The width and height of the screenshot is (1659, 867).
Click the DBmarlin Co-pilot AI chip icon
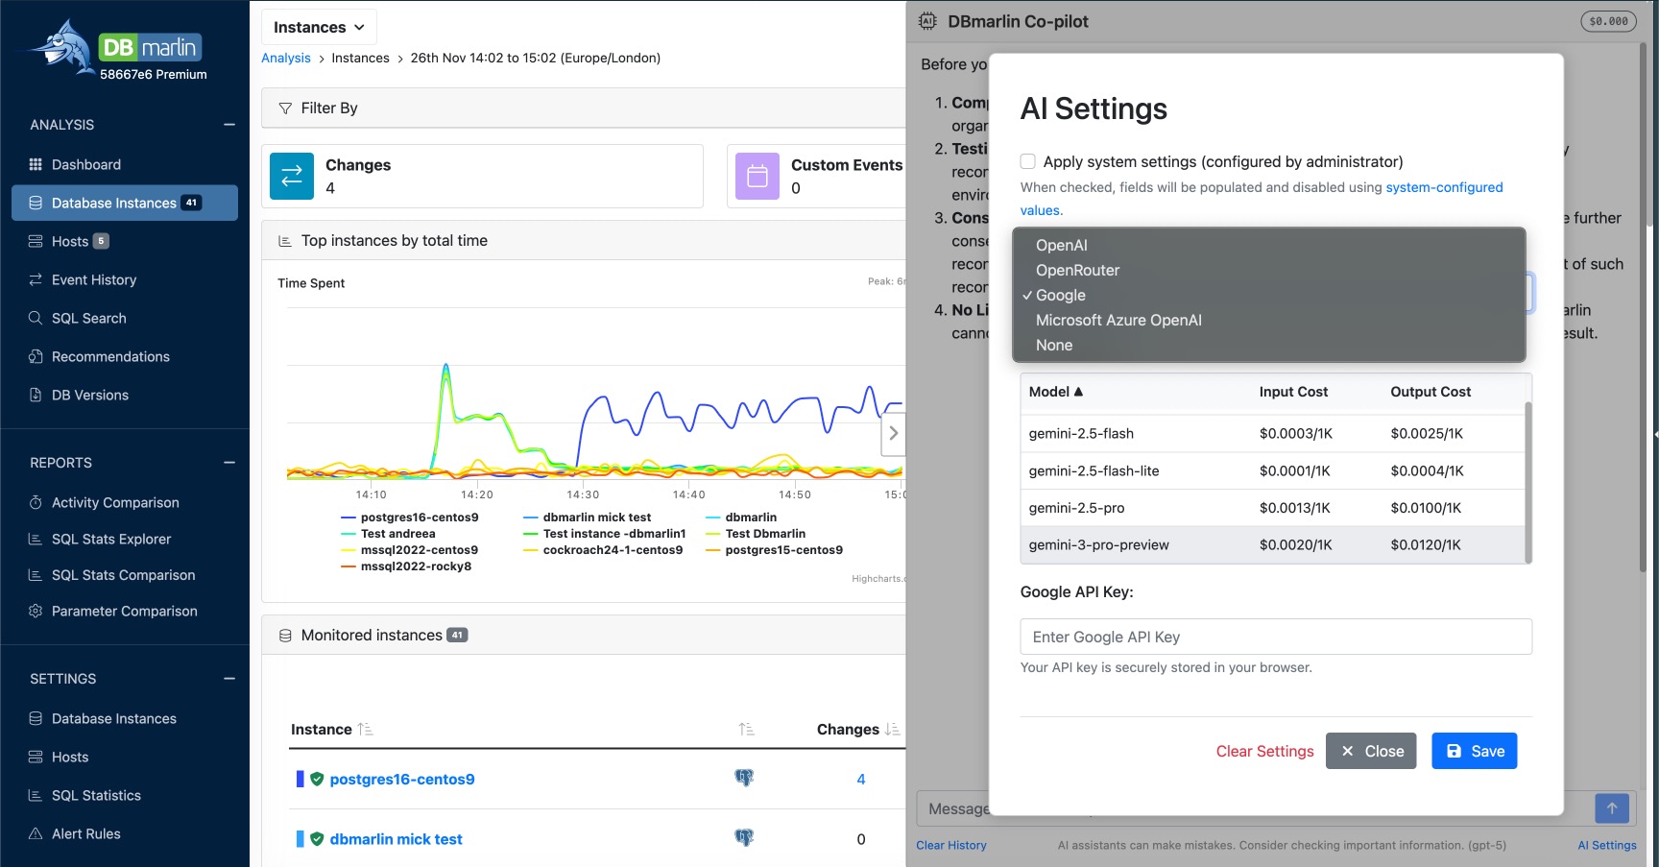click(x=927, y=21)
